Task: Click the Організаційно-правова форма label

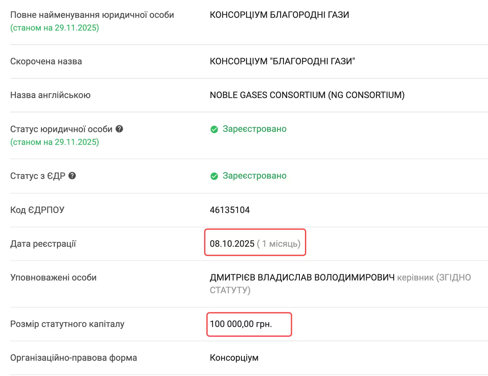Action: (x=74, y=358)
